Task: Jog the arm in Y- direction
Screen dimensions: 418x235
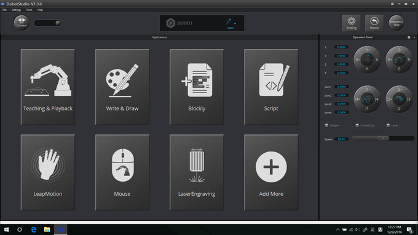Action: point(368,69)
